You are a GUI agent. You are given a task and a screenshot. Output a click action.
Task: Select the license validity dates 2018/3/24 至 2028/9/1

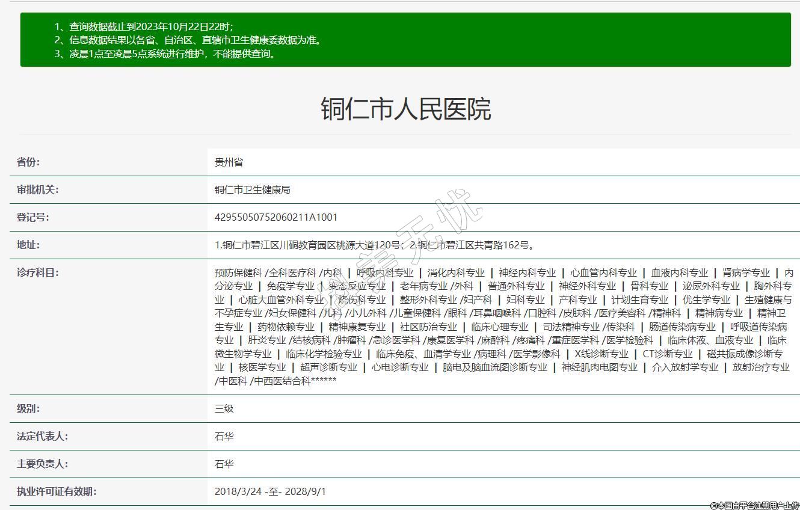(x=270, y=492)
